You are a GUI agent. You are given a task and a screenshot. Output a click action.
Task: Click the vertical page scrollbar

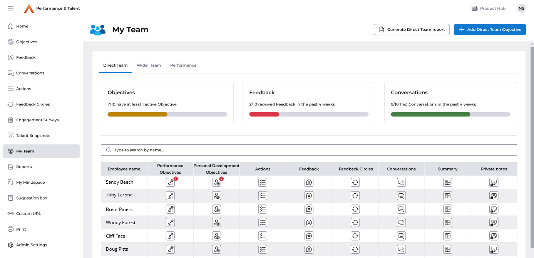(x=532, y=146)
